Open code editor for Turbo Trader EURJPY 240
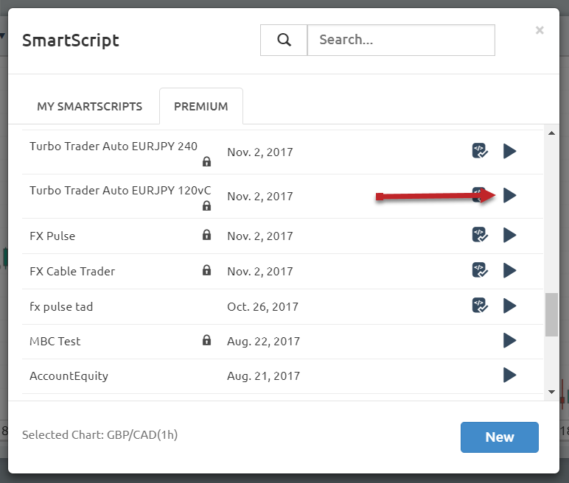The width and height of the screenshot is (569, 483). [480, 151]
